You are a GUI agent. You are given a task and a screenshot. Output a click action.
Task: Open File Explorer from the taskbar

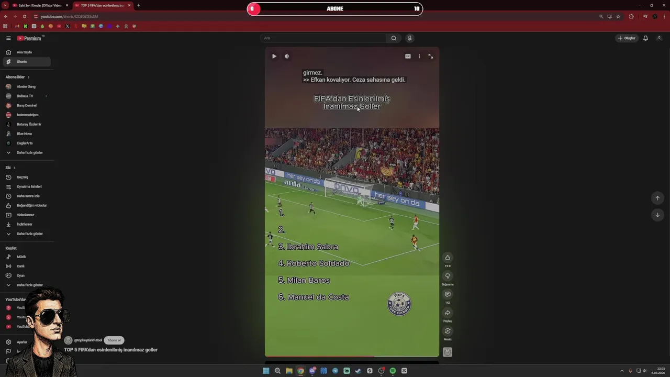(x=289, y=371)
